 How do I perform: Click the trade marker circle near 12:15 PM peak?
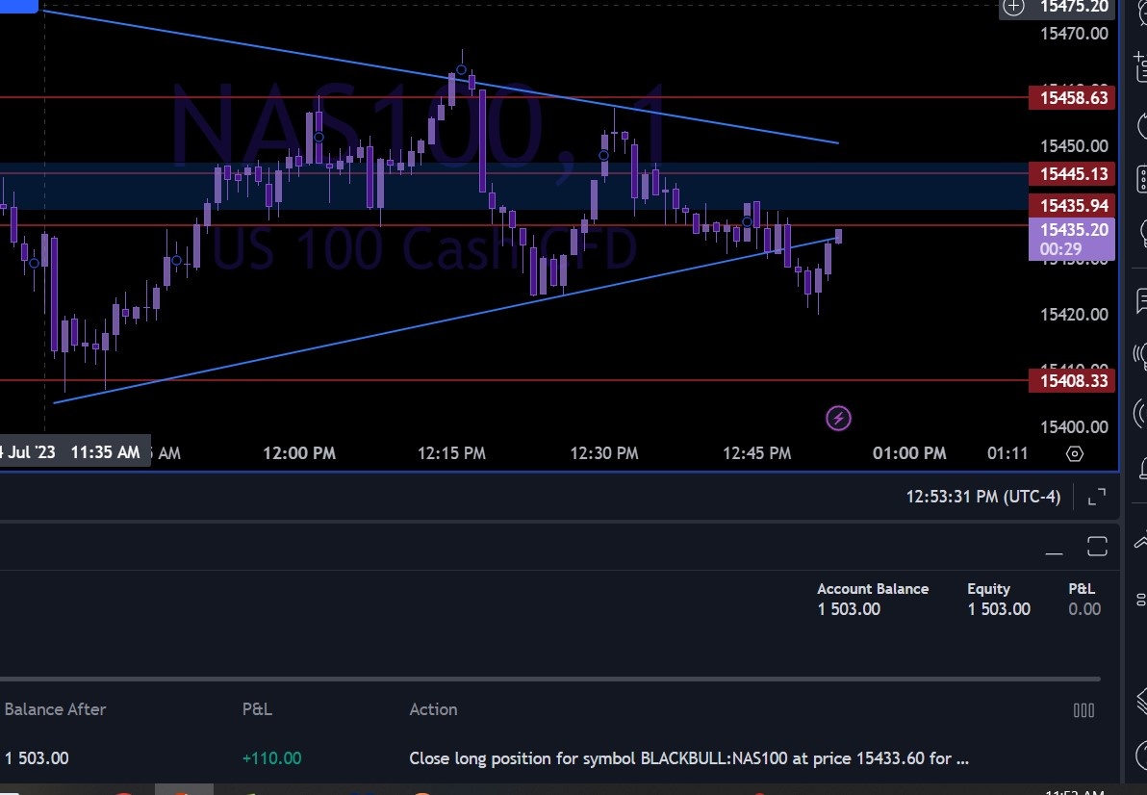point(462,70)
